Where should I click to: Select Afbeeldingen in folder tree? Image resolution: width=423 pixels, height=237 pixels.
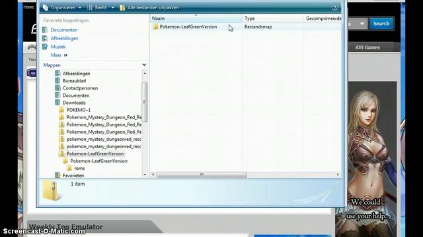77,73
